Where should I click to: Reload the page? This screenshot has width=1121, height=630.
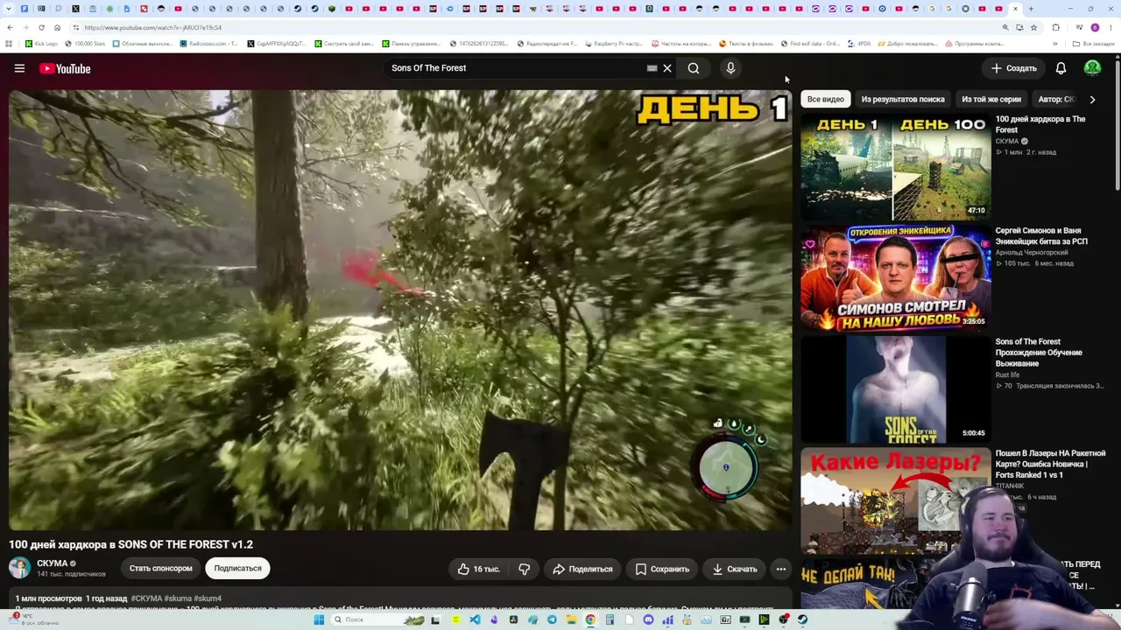coord(41,28)
